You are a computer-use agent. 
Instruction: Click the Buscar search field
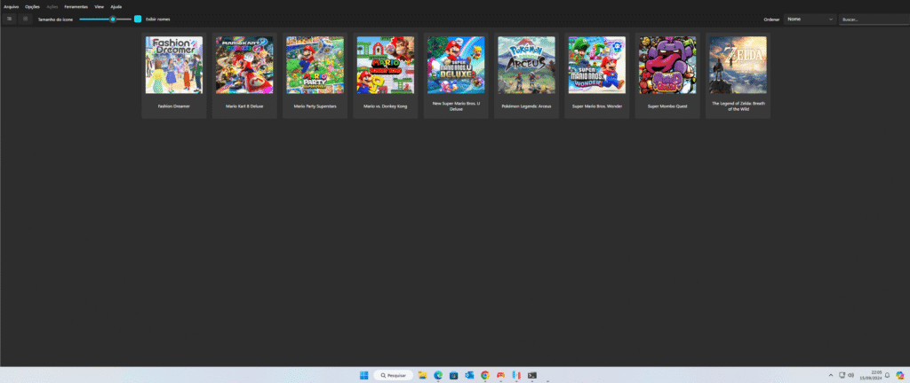point(874,20)
